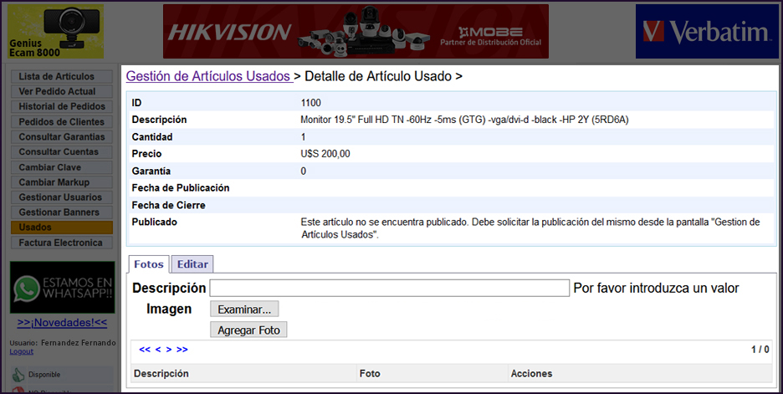Viewport: 783px width, 394px height.
Task: Open Historial de Pedidos menu item
Action: click(x=62, y=107)
